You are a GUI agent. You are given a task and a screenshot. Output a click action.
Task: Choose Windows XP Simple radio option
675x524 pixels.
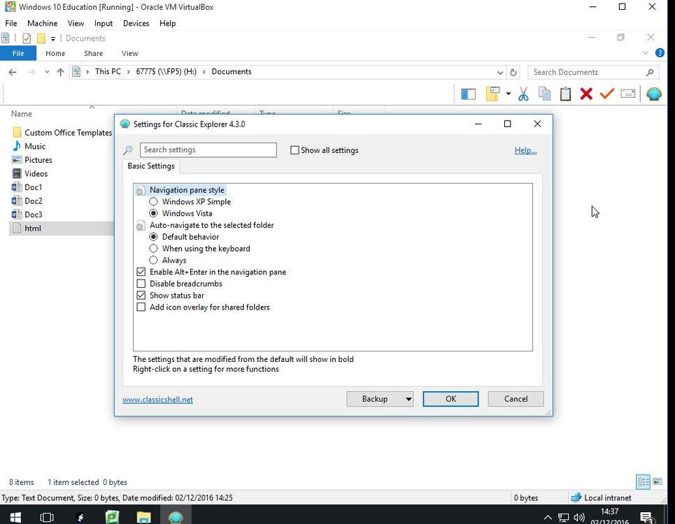[153, 202]
